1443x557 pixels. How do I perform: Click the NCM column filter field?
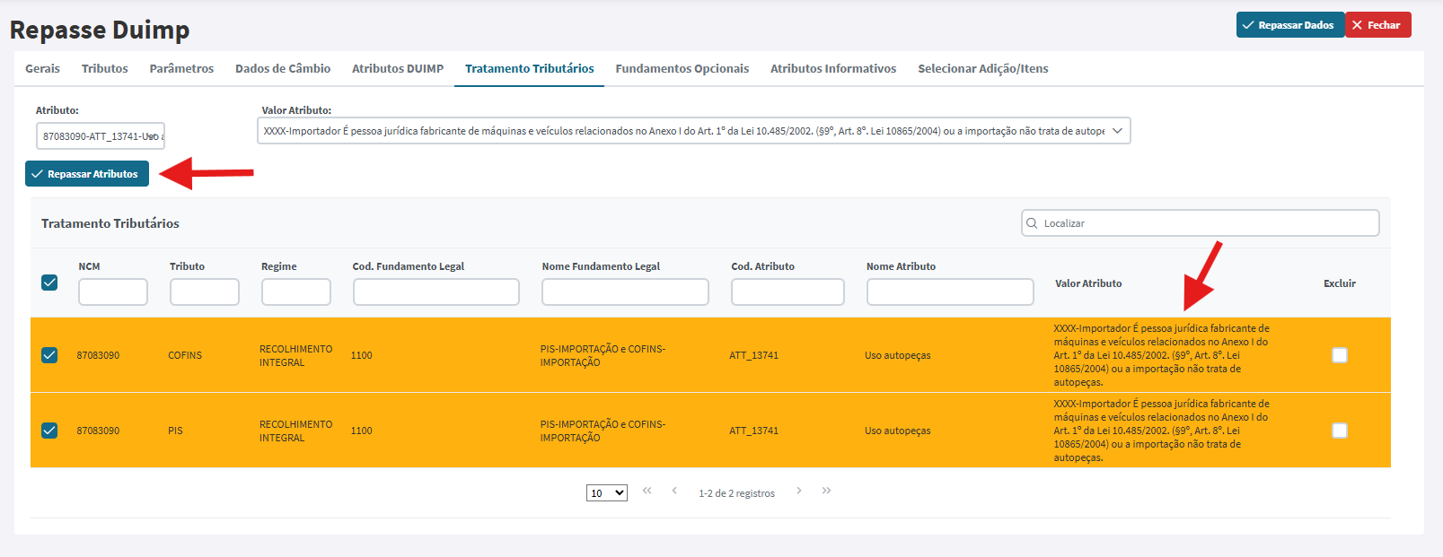[113, 292]
